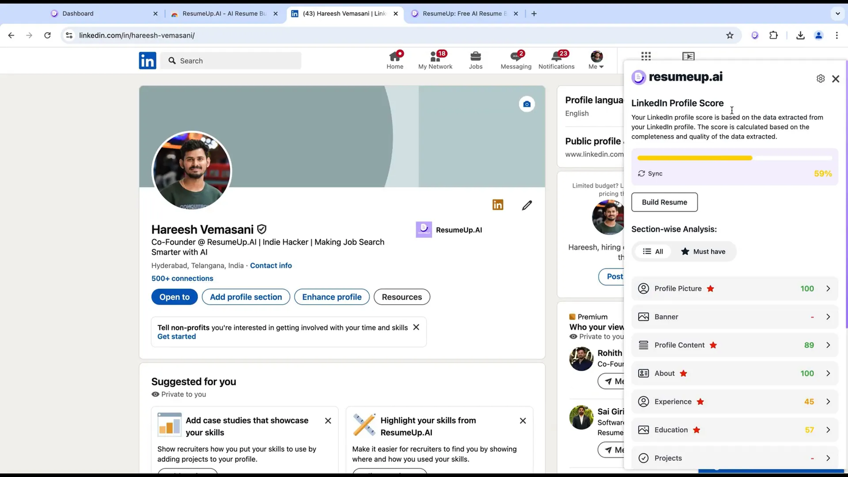Screen dimensions: 848x477
Task: View site information icon in address bar
Action: 69,36
